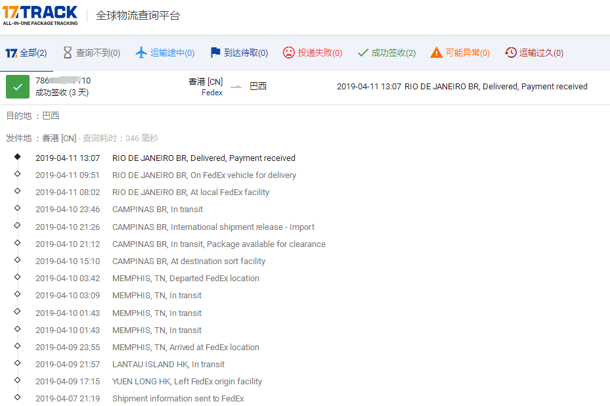Screen dimensions: 610x406
Task: Click the green delivered checkmark icon
Action: [17, 86]
